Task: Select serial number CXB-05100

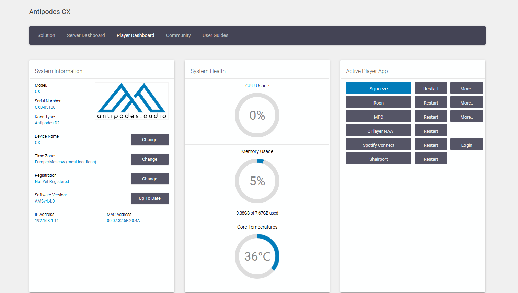Action: [x=45, y=107]
